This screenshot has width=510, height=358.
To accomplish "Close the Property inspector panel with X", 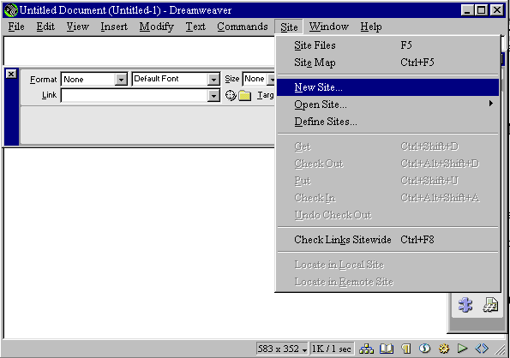I will [x=11, y=75].
